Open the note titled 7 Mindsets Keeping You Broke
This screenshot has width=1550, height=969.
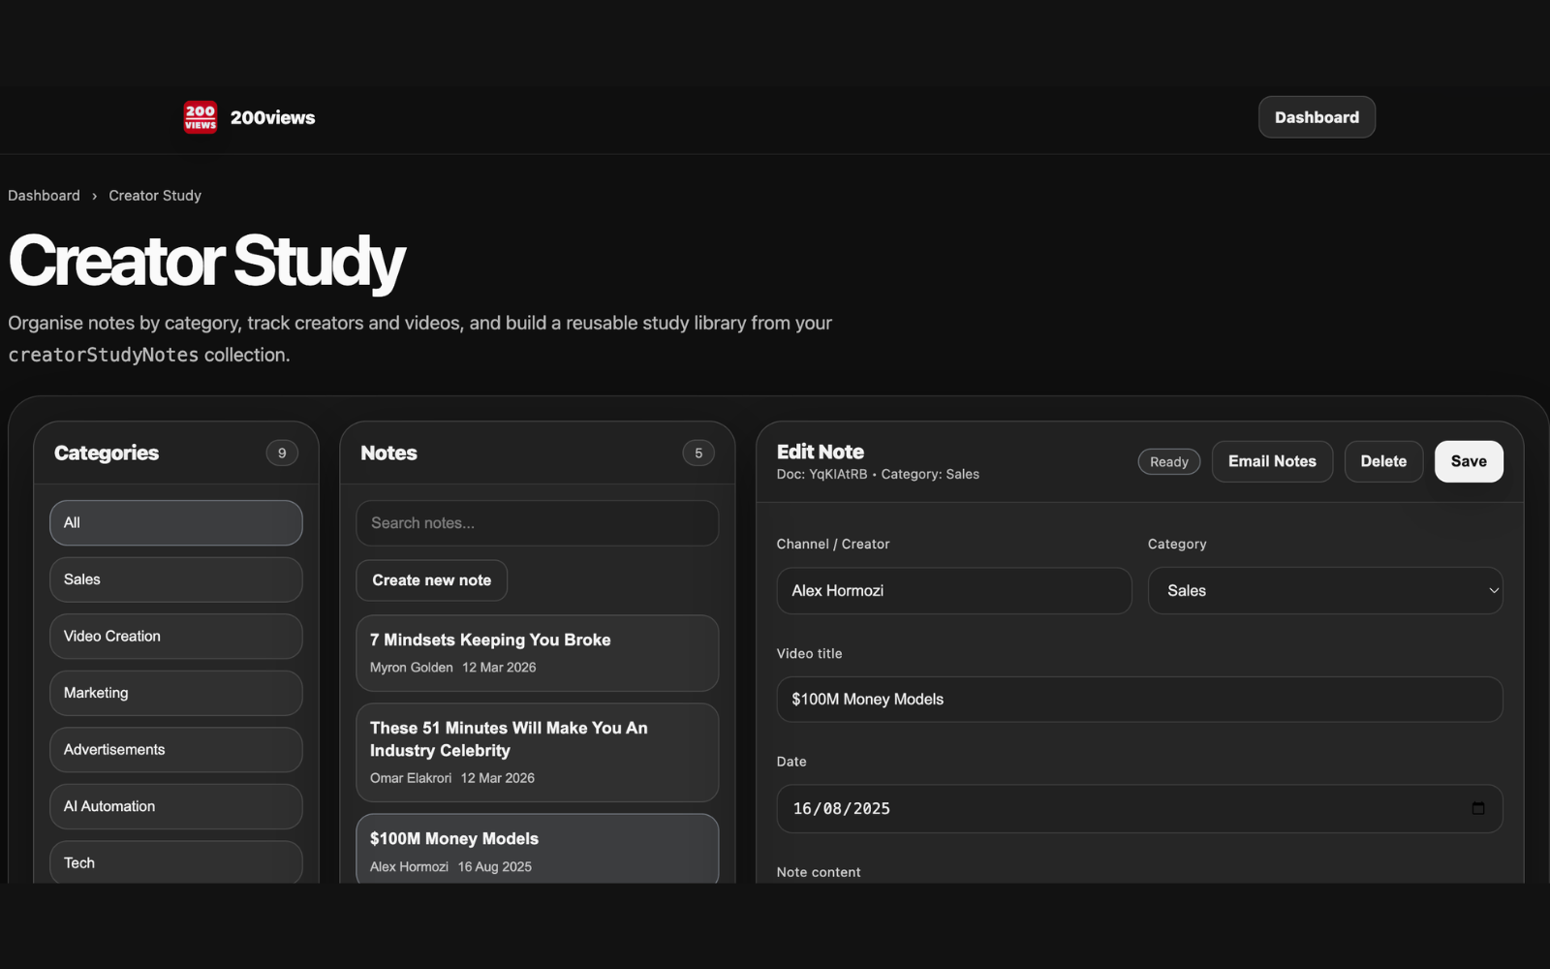537,652
